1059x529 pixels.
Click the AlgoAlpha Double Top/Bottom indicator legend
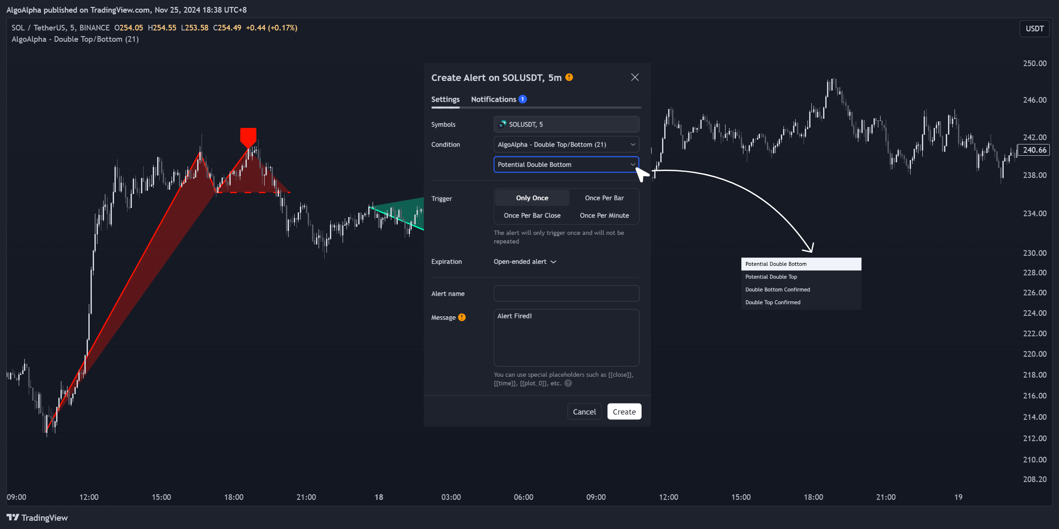tap(75, 39)
